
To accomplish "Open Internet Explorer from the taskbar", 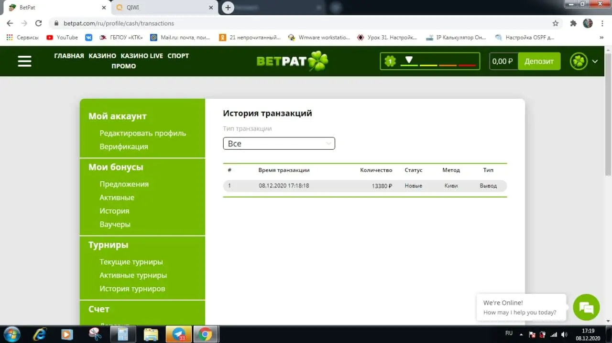I will (x=40, y=334).
